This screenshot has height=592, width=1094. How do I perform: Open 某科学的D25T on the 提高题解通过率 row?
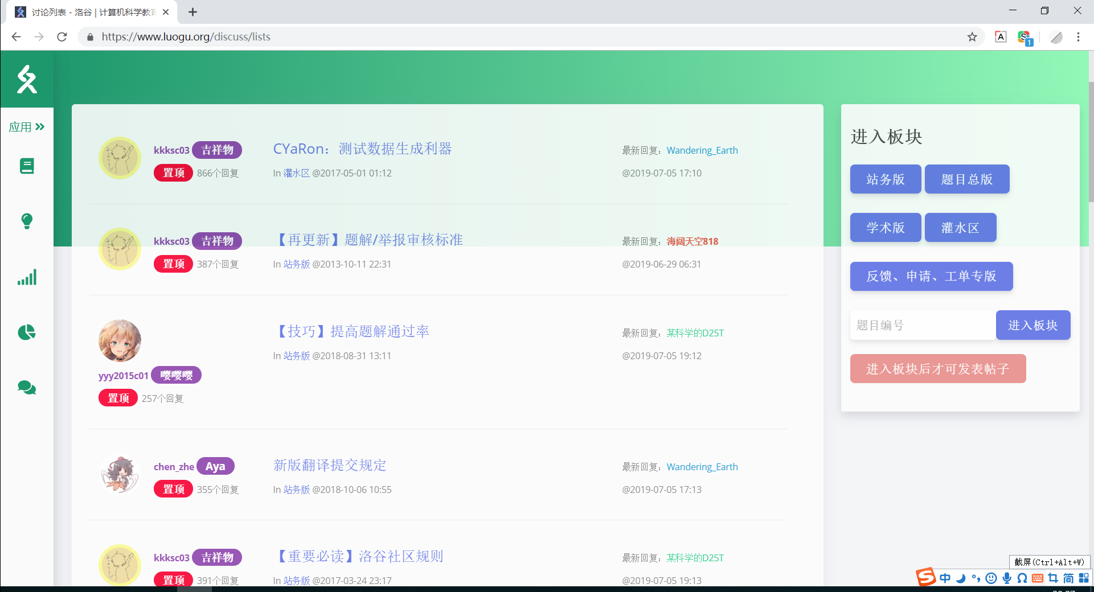tap(695, 333)
